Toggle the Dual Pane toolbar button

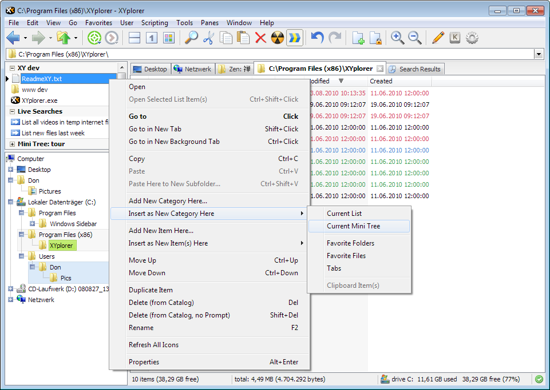(x=134, y=38)
